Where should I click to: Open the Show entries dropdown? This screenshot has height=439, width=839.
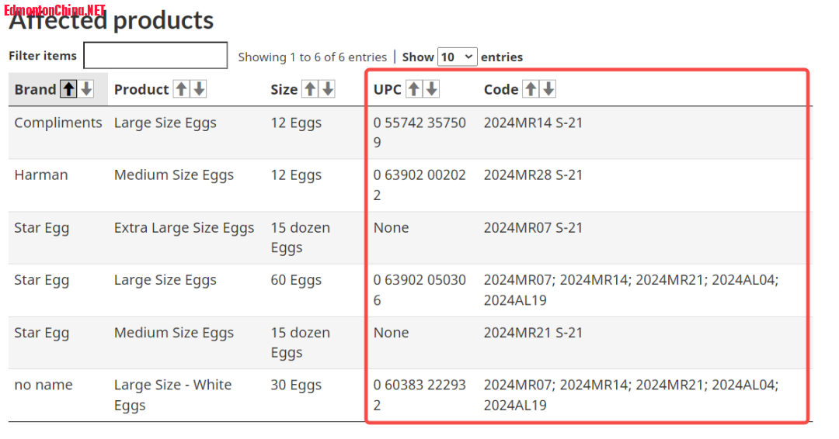[x=457, y=57]
